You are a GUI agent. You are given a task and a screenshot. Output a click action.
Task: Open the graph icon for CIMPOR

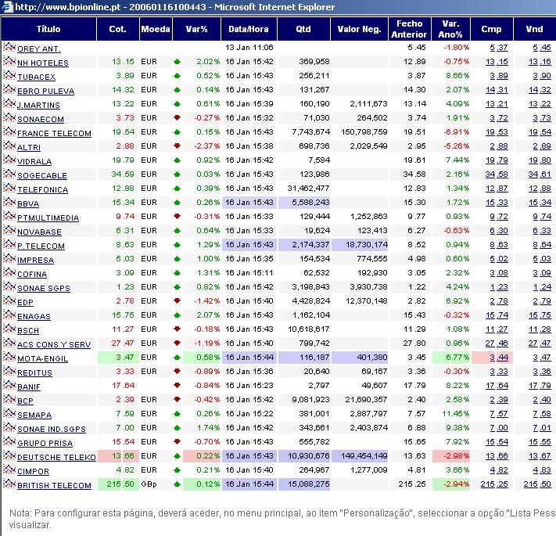9,470
